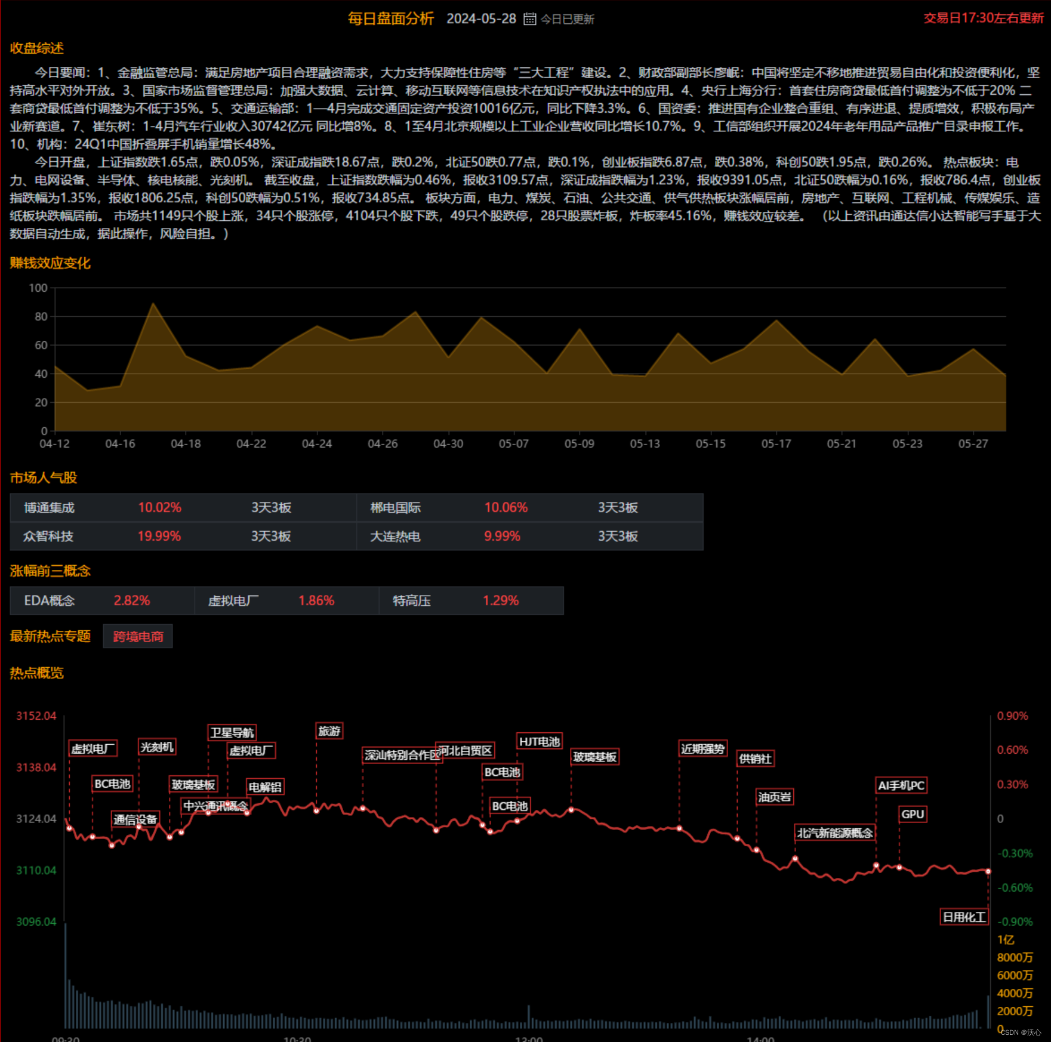Open the 特高压 concept entry
Viewport: 1051px width, 1042px height.
tap(412, 601)
